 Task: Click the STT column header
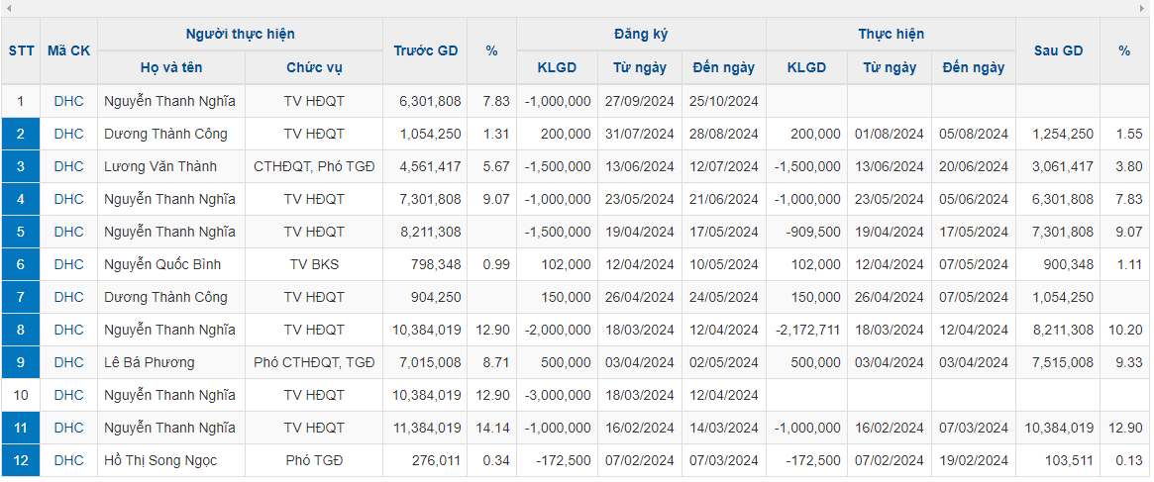[x=21, y=50]
